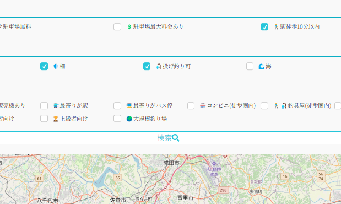Image resolution: width=341 pixels, height=204 pixels.
Task: Click the train icon beside 最寄りが駅
Action: (x=56, y=106)
